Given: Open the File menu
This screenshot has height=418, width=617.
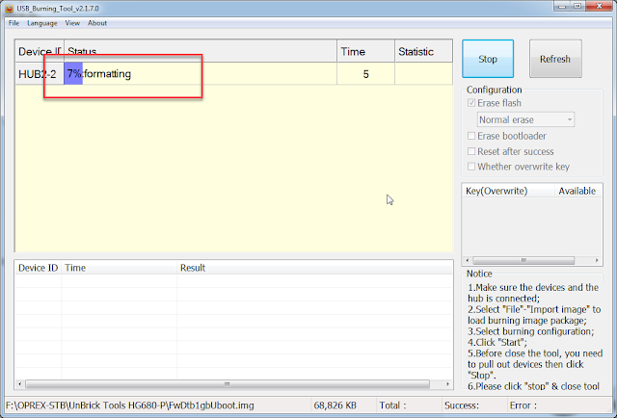Looking at the screenshot, I should coord(13,22).
